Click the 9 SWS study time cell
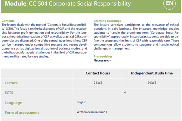 tap(152, 82)
